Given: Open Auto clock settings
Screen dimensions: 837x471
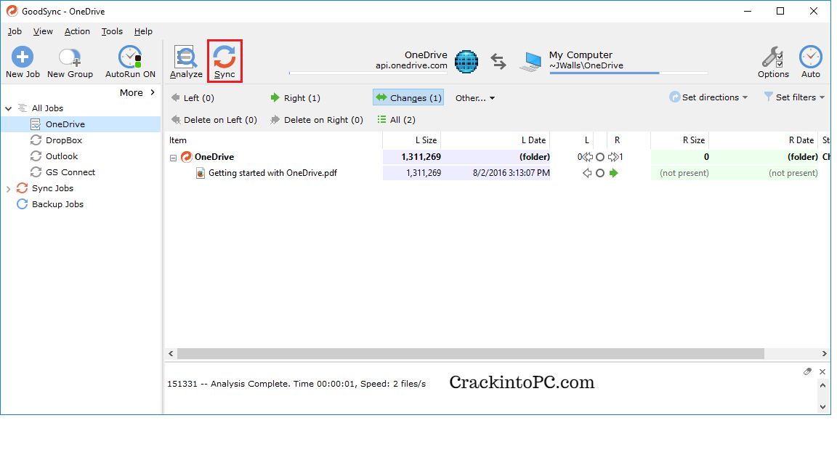Looking at the screenshot, I should click(810, 63).
